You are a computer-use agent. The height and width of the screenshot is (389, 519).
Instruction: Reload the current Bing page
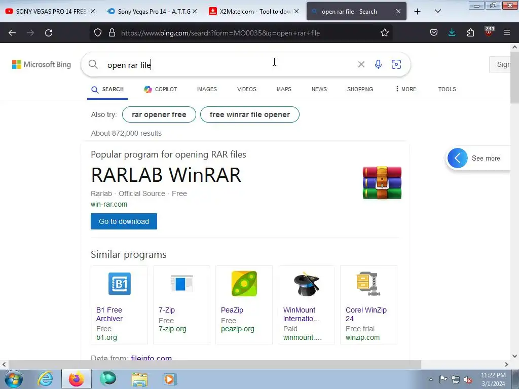pos(49,33)
